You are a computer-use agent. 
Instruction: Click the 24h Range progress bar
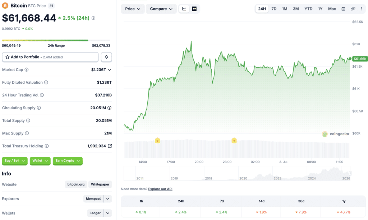(x=56, y=40)
